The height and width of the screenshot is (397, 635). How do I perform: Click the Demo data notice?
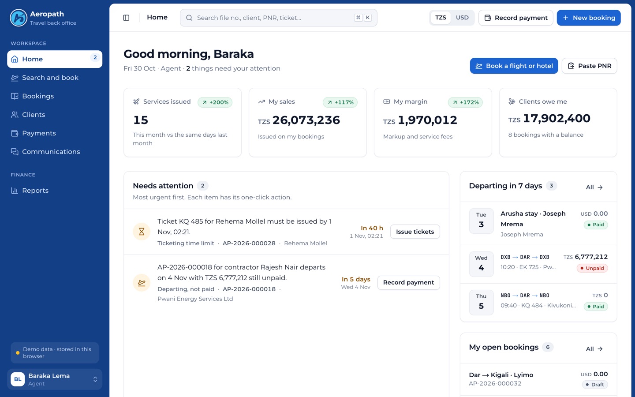[55, 353]
